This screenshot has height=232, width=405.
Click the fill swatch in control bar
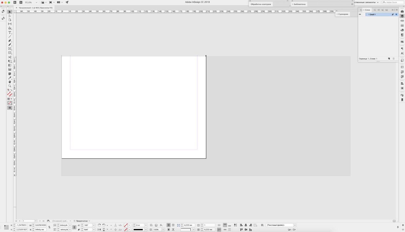[x=126, y=225]
